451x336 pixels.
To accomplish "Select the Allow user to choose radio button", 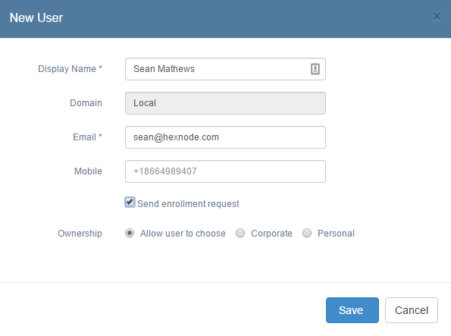I will click(x=130, y=233).
